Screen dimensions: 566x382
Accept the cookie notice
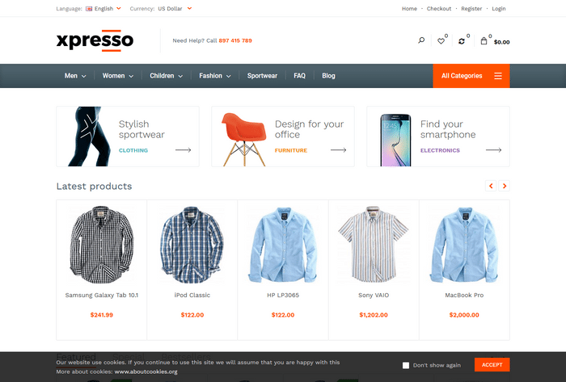coord(492,365)
